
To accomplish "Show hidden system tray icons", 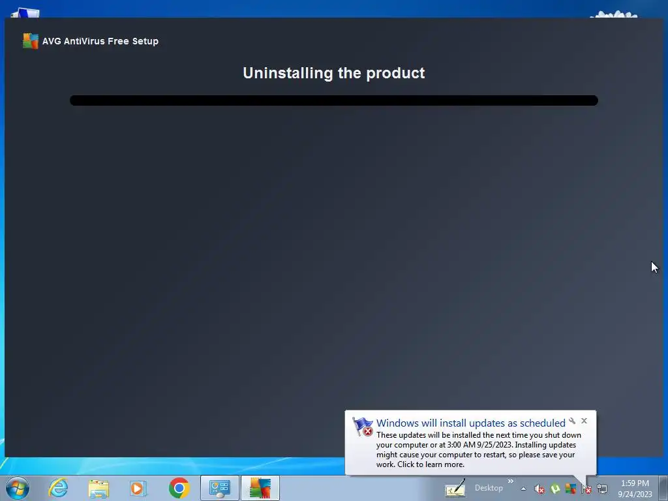I will tap(523, 489).
